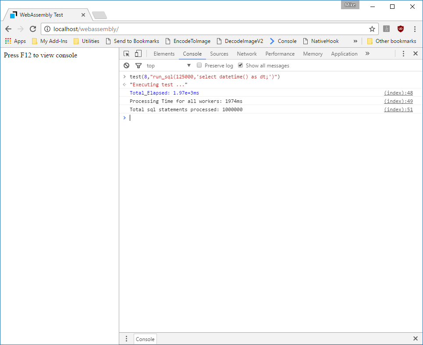Open the console filter funnel icon
This screenshot has height=345, width=423.
point(139,66)
